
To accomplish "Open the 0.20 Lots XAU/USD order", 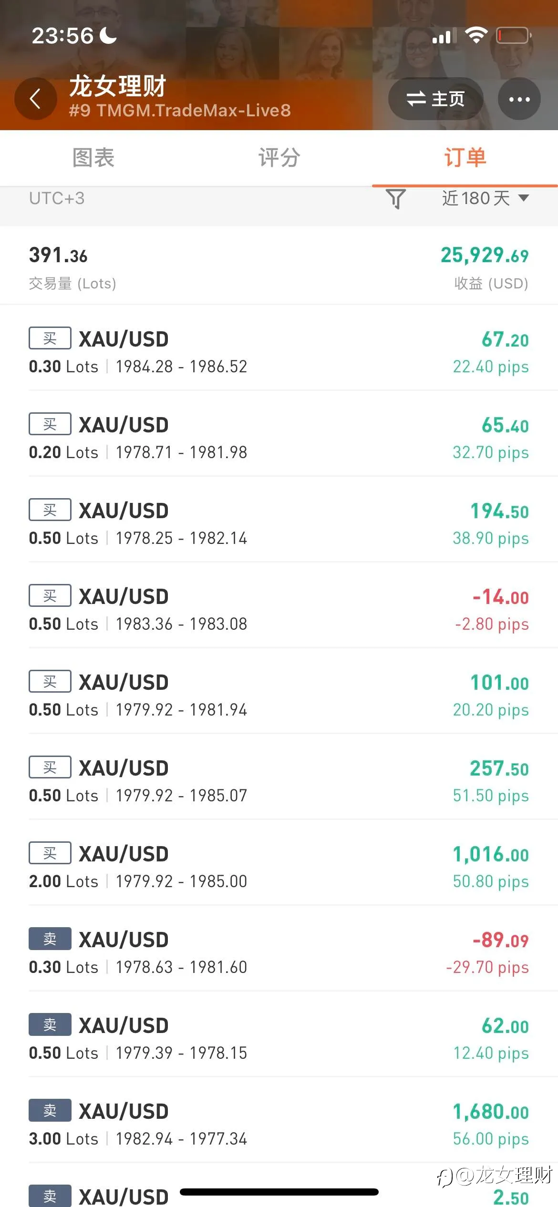I will (279, 438).
